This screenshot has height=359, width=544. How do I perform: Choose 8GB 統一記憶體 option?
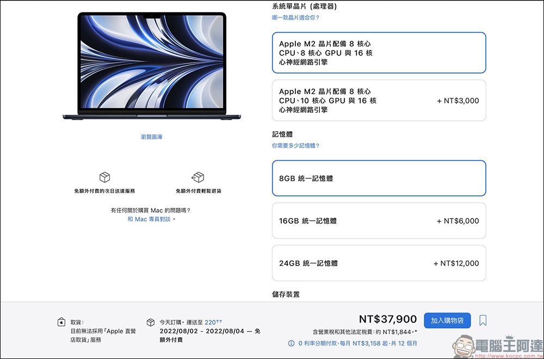coord(379,178)
